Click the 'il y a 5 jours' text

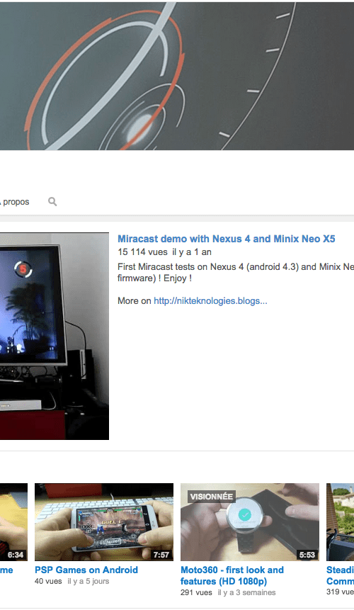pyautogui.click(x=88, y=581)
